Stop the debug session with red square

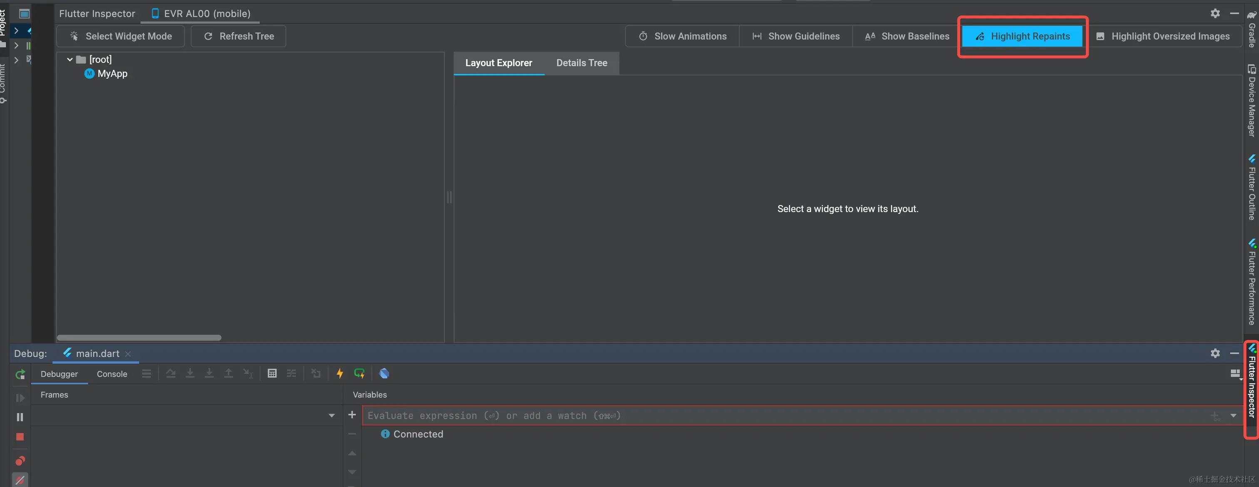(20, 437)
